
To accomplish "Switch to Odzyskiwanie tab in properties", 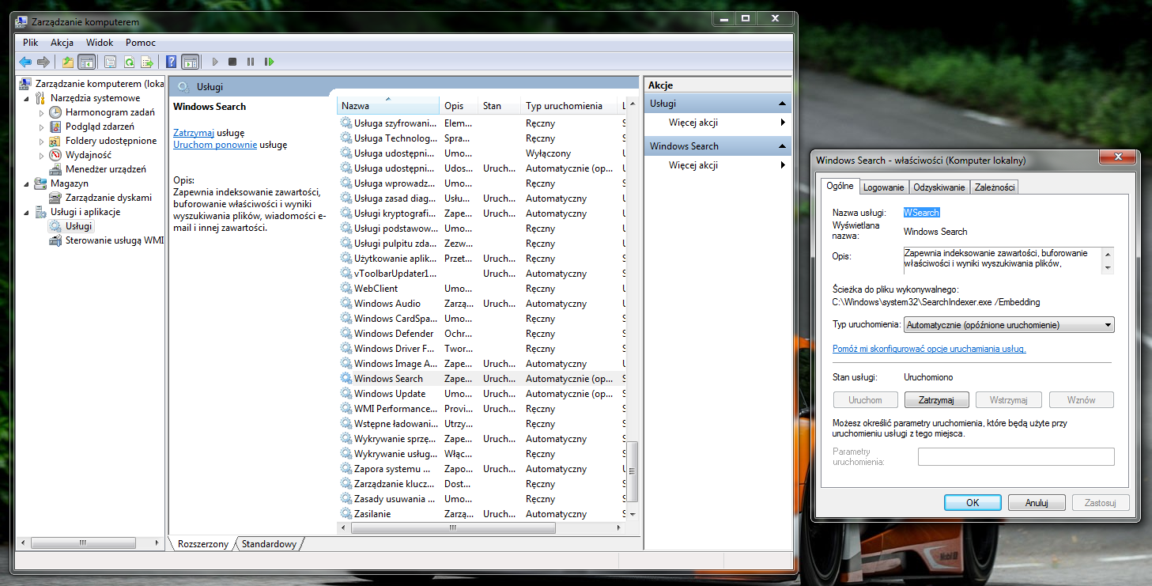I will point(939,187).
